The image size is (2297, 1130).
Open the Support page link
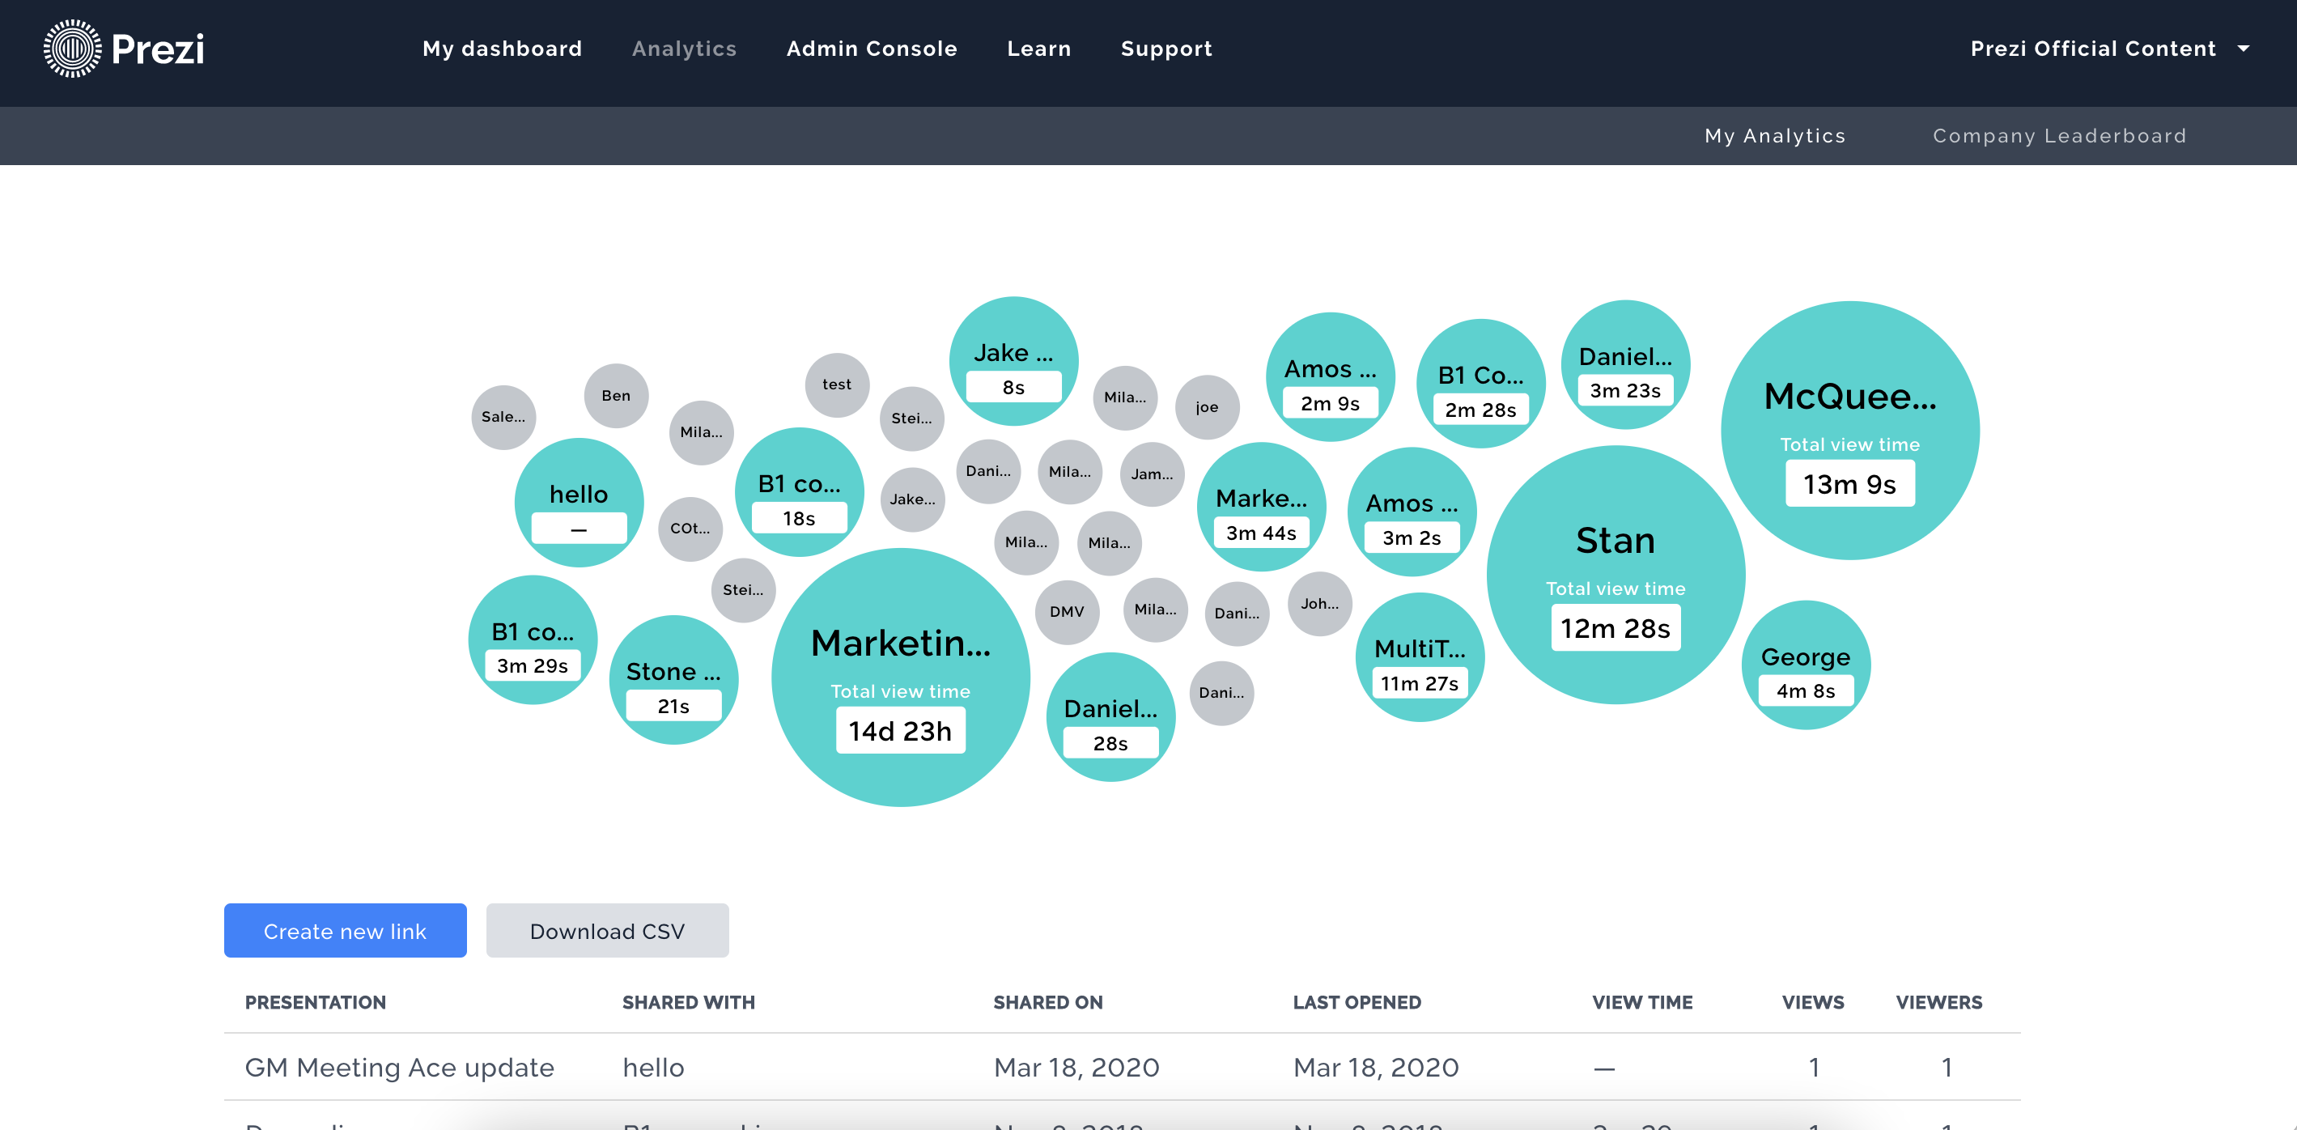pos(1166,48)
